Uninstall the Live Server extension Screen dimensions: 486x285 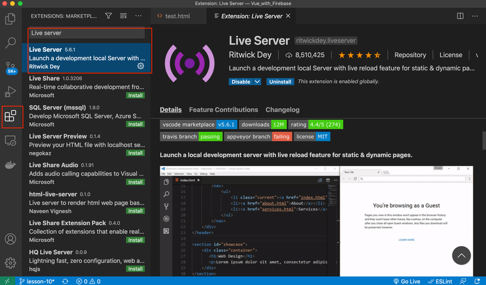[x=280, y=81]
